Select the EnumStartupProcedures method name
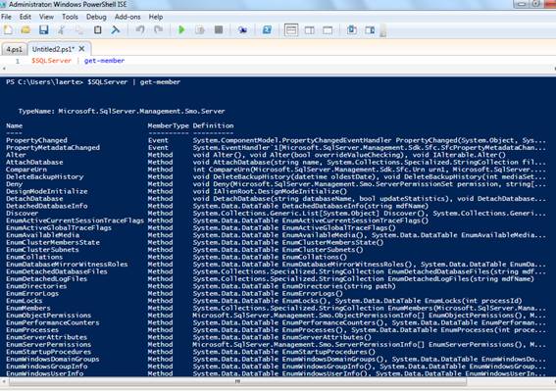 [49, 352]
